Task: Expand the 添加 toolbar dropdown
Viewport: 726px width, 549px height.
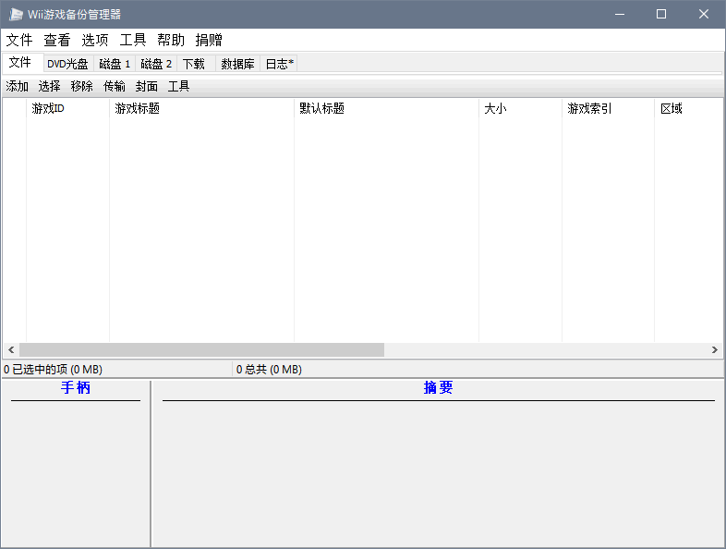Action: tap(18, 86)
